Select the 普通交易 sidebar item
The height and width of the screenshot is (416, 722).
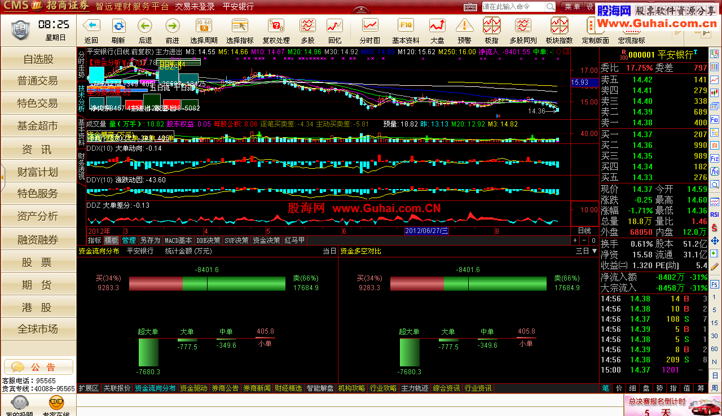click(38, 81)
